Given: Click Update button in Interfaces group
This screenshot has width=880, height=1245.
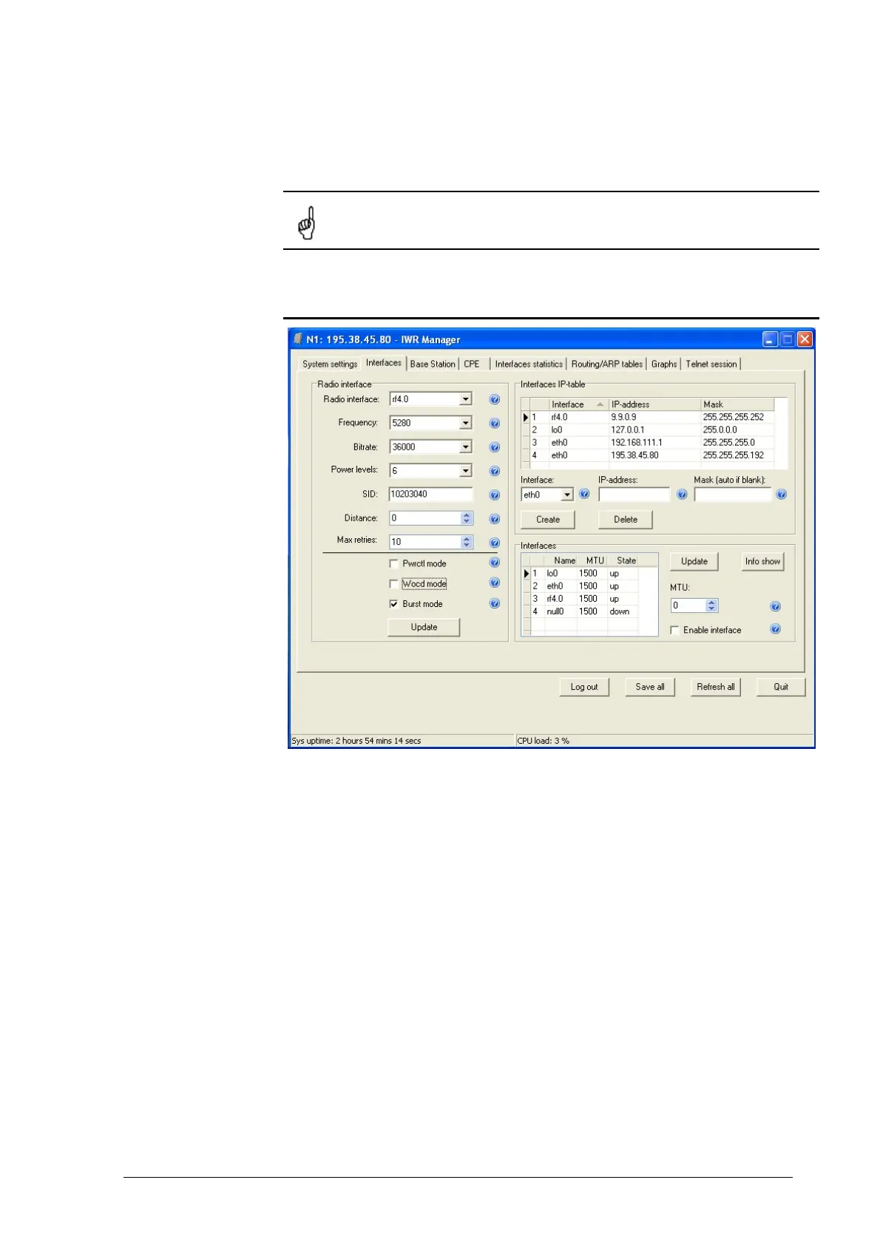Looking at the screenshot, I should 694,562.
